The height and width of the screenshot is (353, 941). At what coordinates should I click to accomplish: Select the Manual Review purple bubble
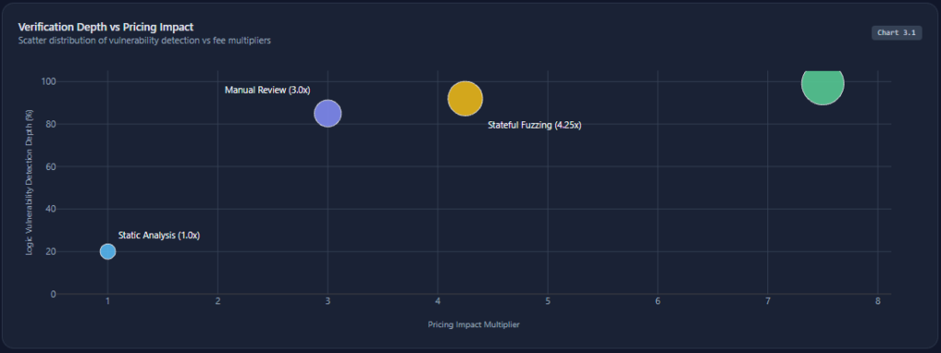(328, 113)
